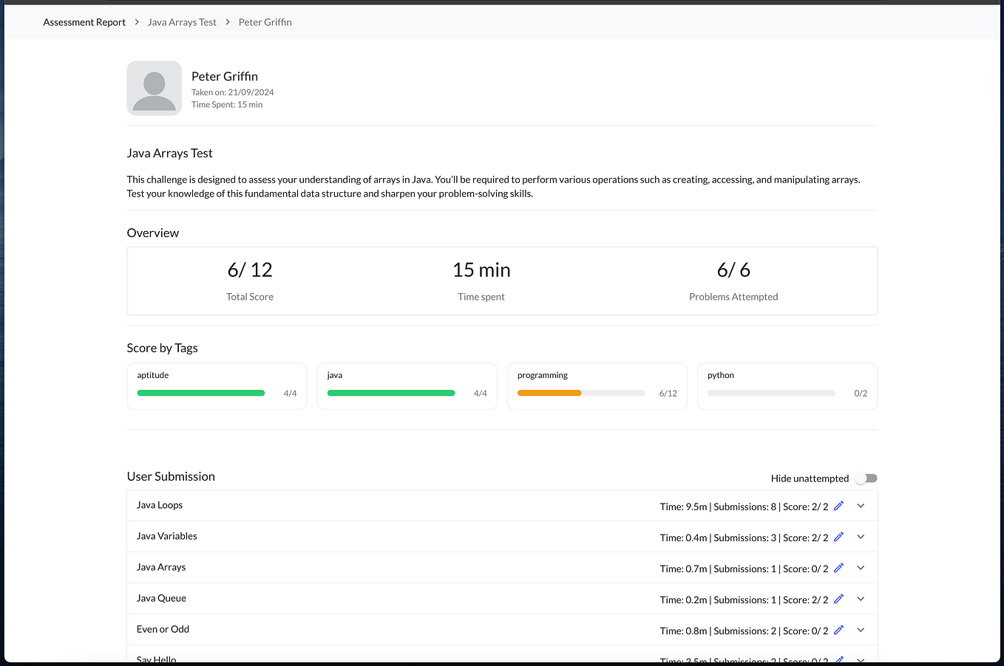The image size is (1004, 666).
Task: Expand the Java Queue submission details
Action: (x=860, y=599)
